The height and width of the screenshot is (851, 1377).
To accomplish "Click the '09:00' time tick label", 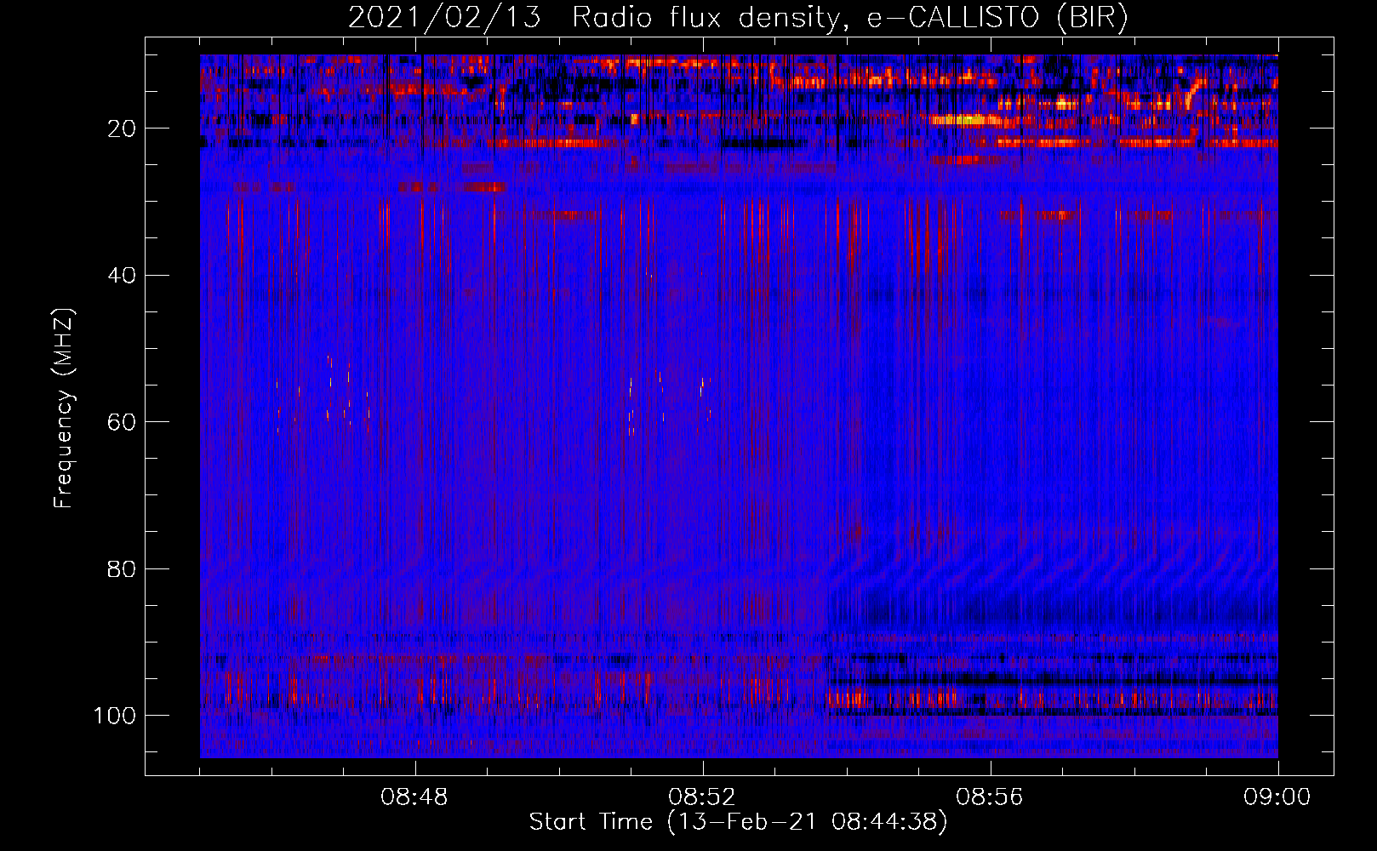I will [1277, 797].
